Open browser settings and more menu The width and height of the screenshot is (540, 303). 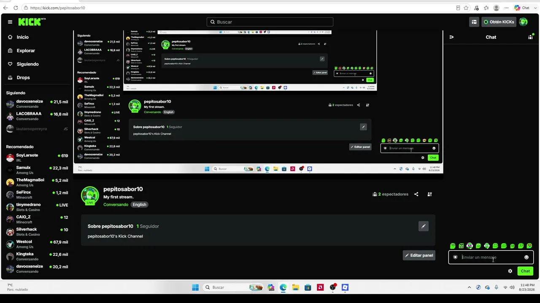(x=506, y=8)
